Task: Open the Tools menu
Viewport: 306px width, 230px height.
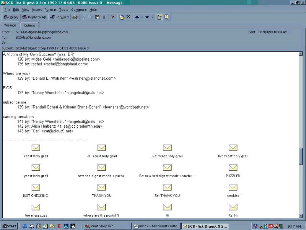Action: 63,10
